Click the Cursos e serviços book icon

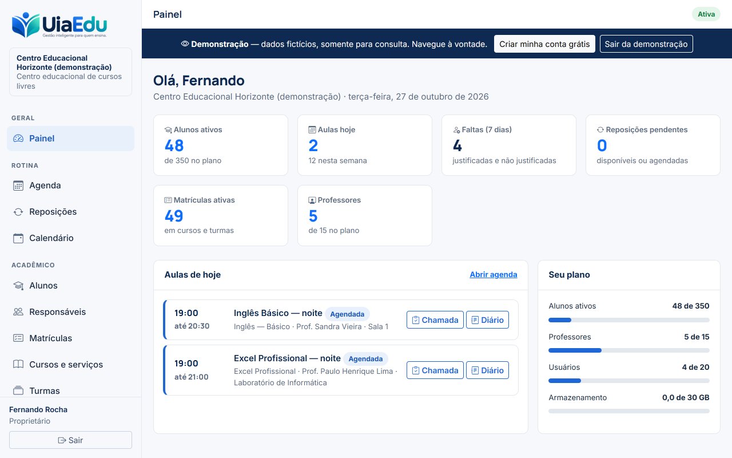click(x=18, y=365)
